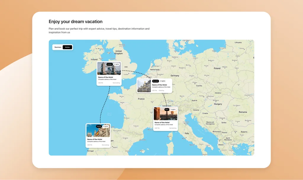The height and width of the screenshot is (180, 303).
Task: Click the USD price on the London card
Action: 100,82
